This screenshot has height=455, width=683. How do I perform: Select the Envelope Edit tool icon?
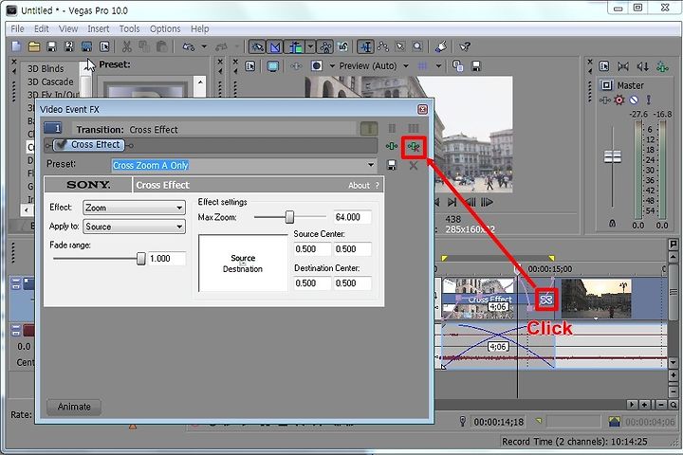383,46
